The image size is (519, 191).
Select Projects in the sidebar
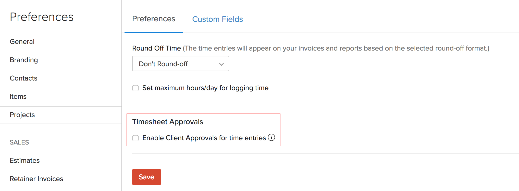point(22,115)
